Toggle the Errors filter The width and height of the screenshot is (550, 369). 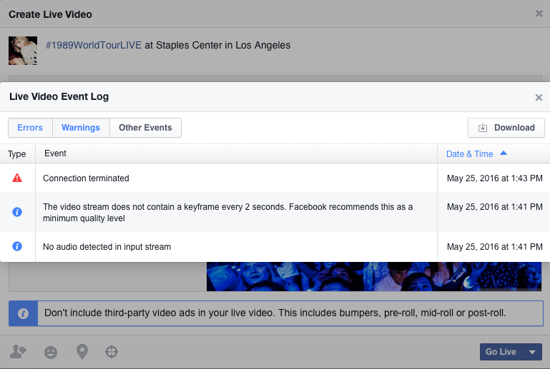(x=30, y=128)
